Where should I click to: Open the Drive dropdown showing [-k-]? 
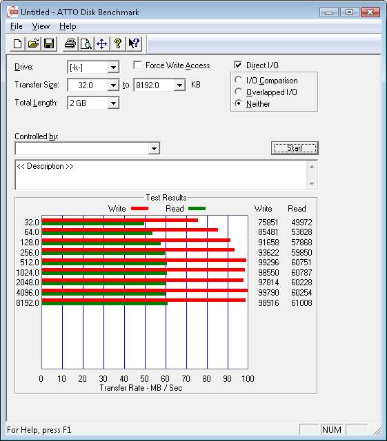tap(113, 68)
